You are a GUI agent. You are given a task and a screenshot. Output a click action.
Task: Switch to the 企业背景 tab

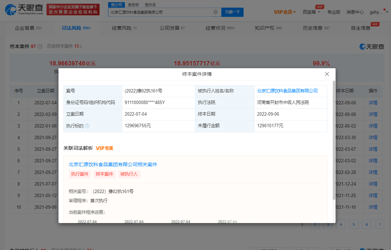[28, 28]
